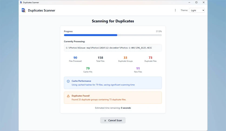Close the Duplicates Scanner window
Viewport: 226px width, 131px height.
pos(204,2)
